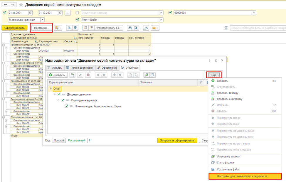
Task: Collapse Приходная накладная 19 group in report
Action: point(4,45)
